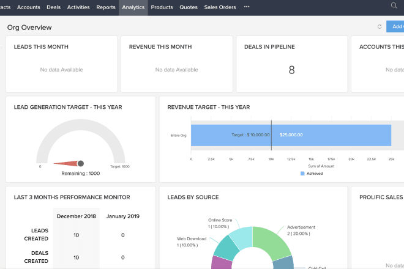Viewport: 404px width, 269px height.
Task: Select the steel blue donut segment near Cold Call
Action: (284, 262)
